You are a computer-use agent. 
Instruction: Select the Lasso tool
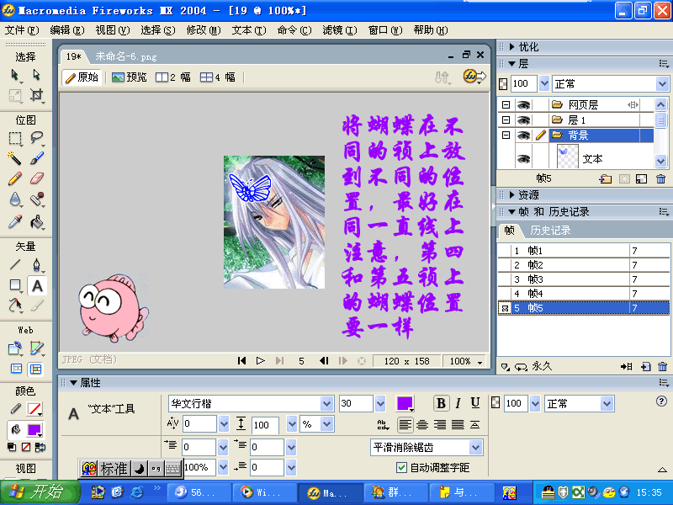tap(37, 138)
